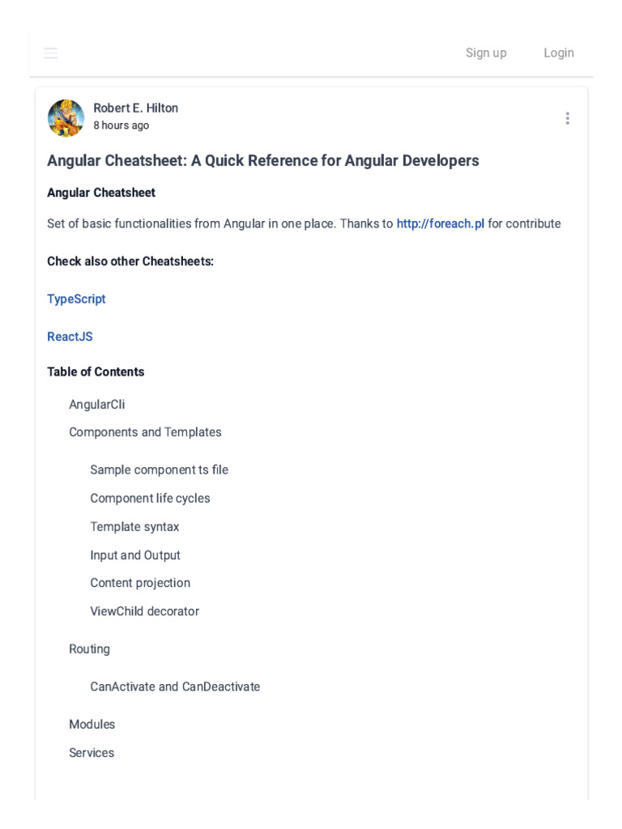Click the Login button

[x=559, y=53]
